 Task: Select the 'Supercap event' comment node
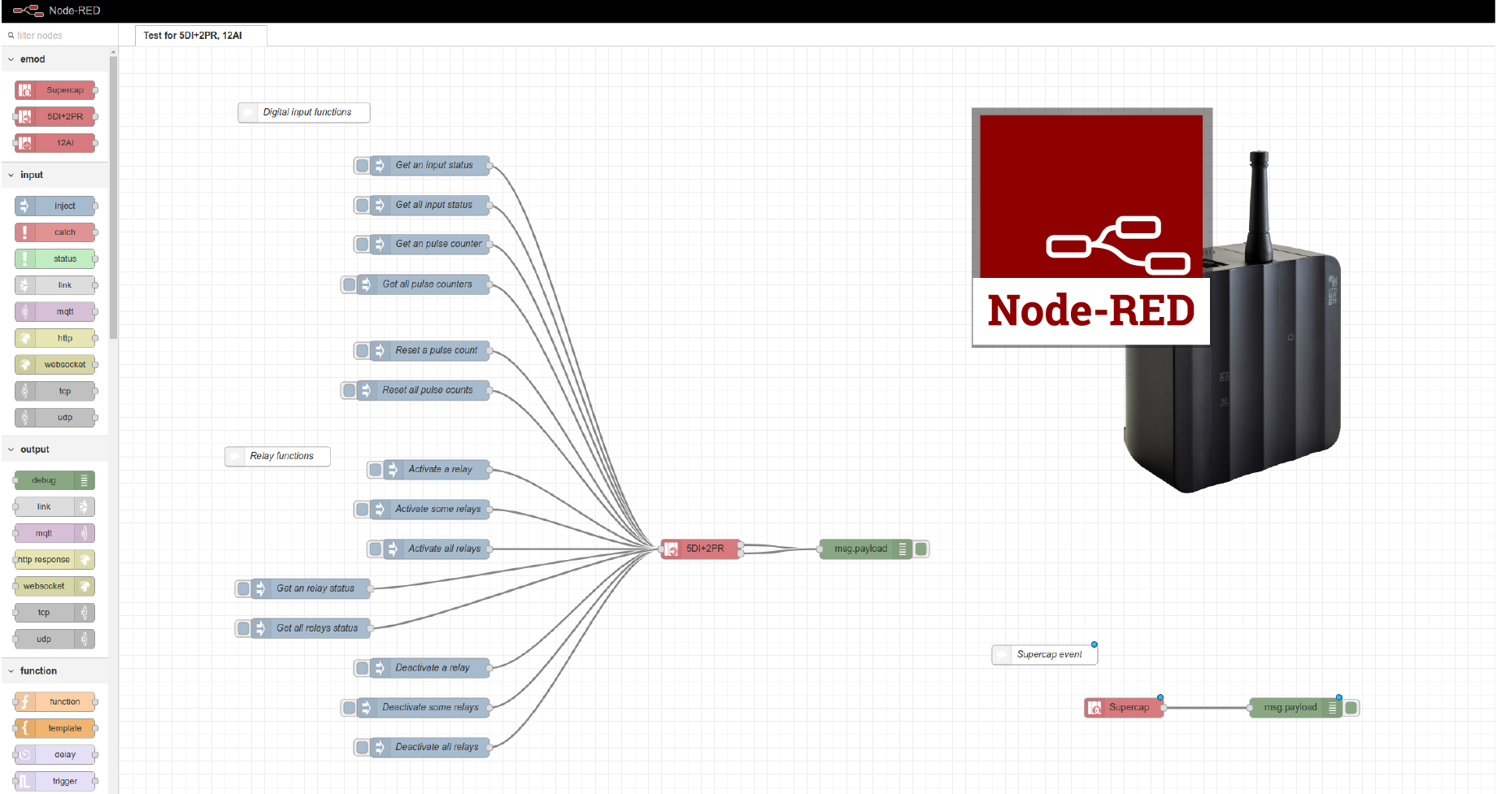click(1045, 655)
